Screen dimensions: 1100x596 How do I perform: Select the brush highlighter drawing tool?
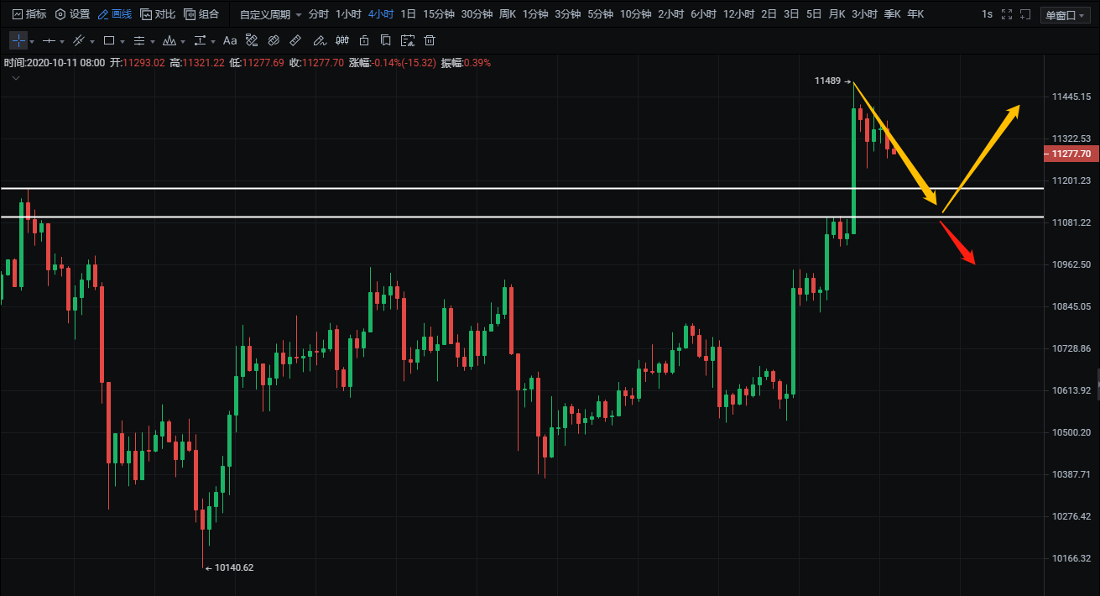pos(318,40)
